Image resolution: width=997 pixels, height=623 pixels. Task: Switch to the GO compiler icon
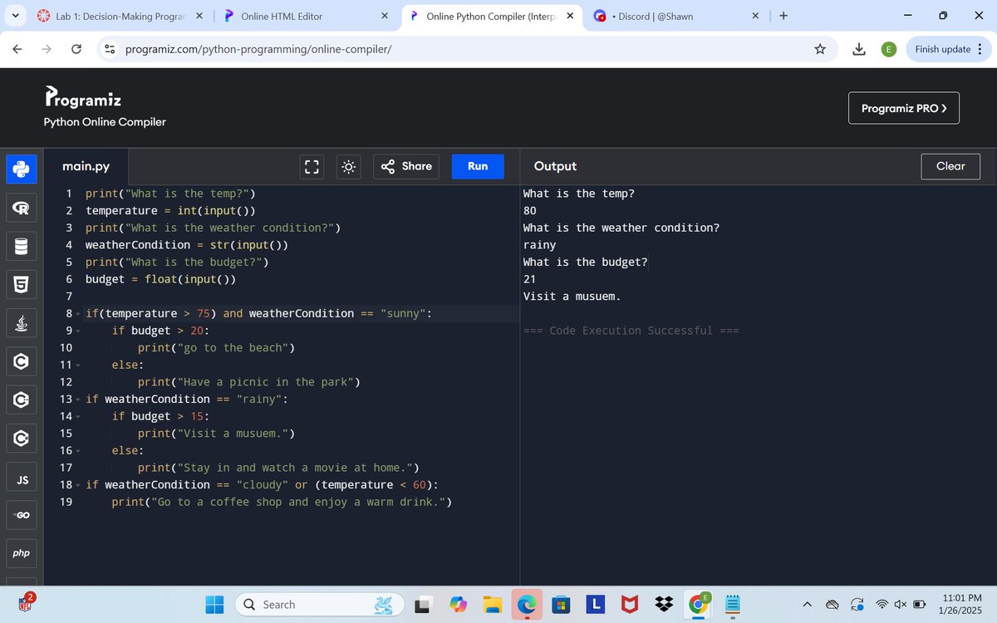[22, 516]
